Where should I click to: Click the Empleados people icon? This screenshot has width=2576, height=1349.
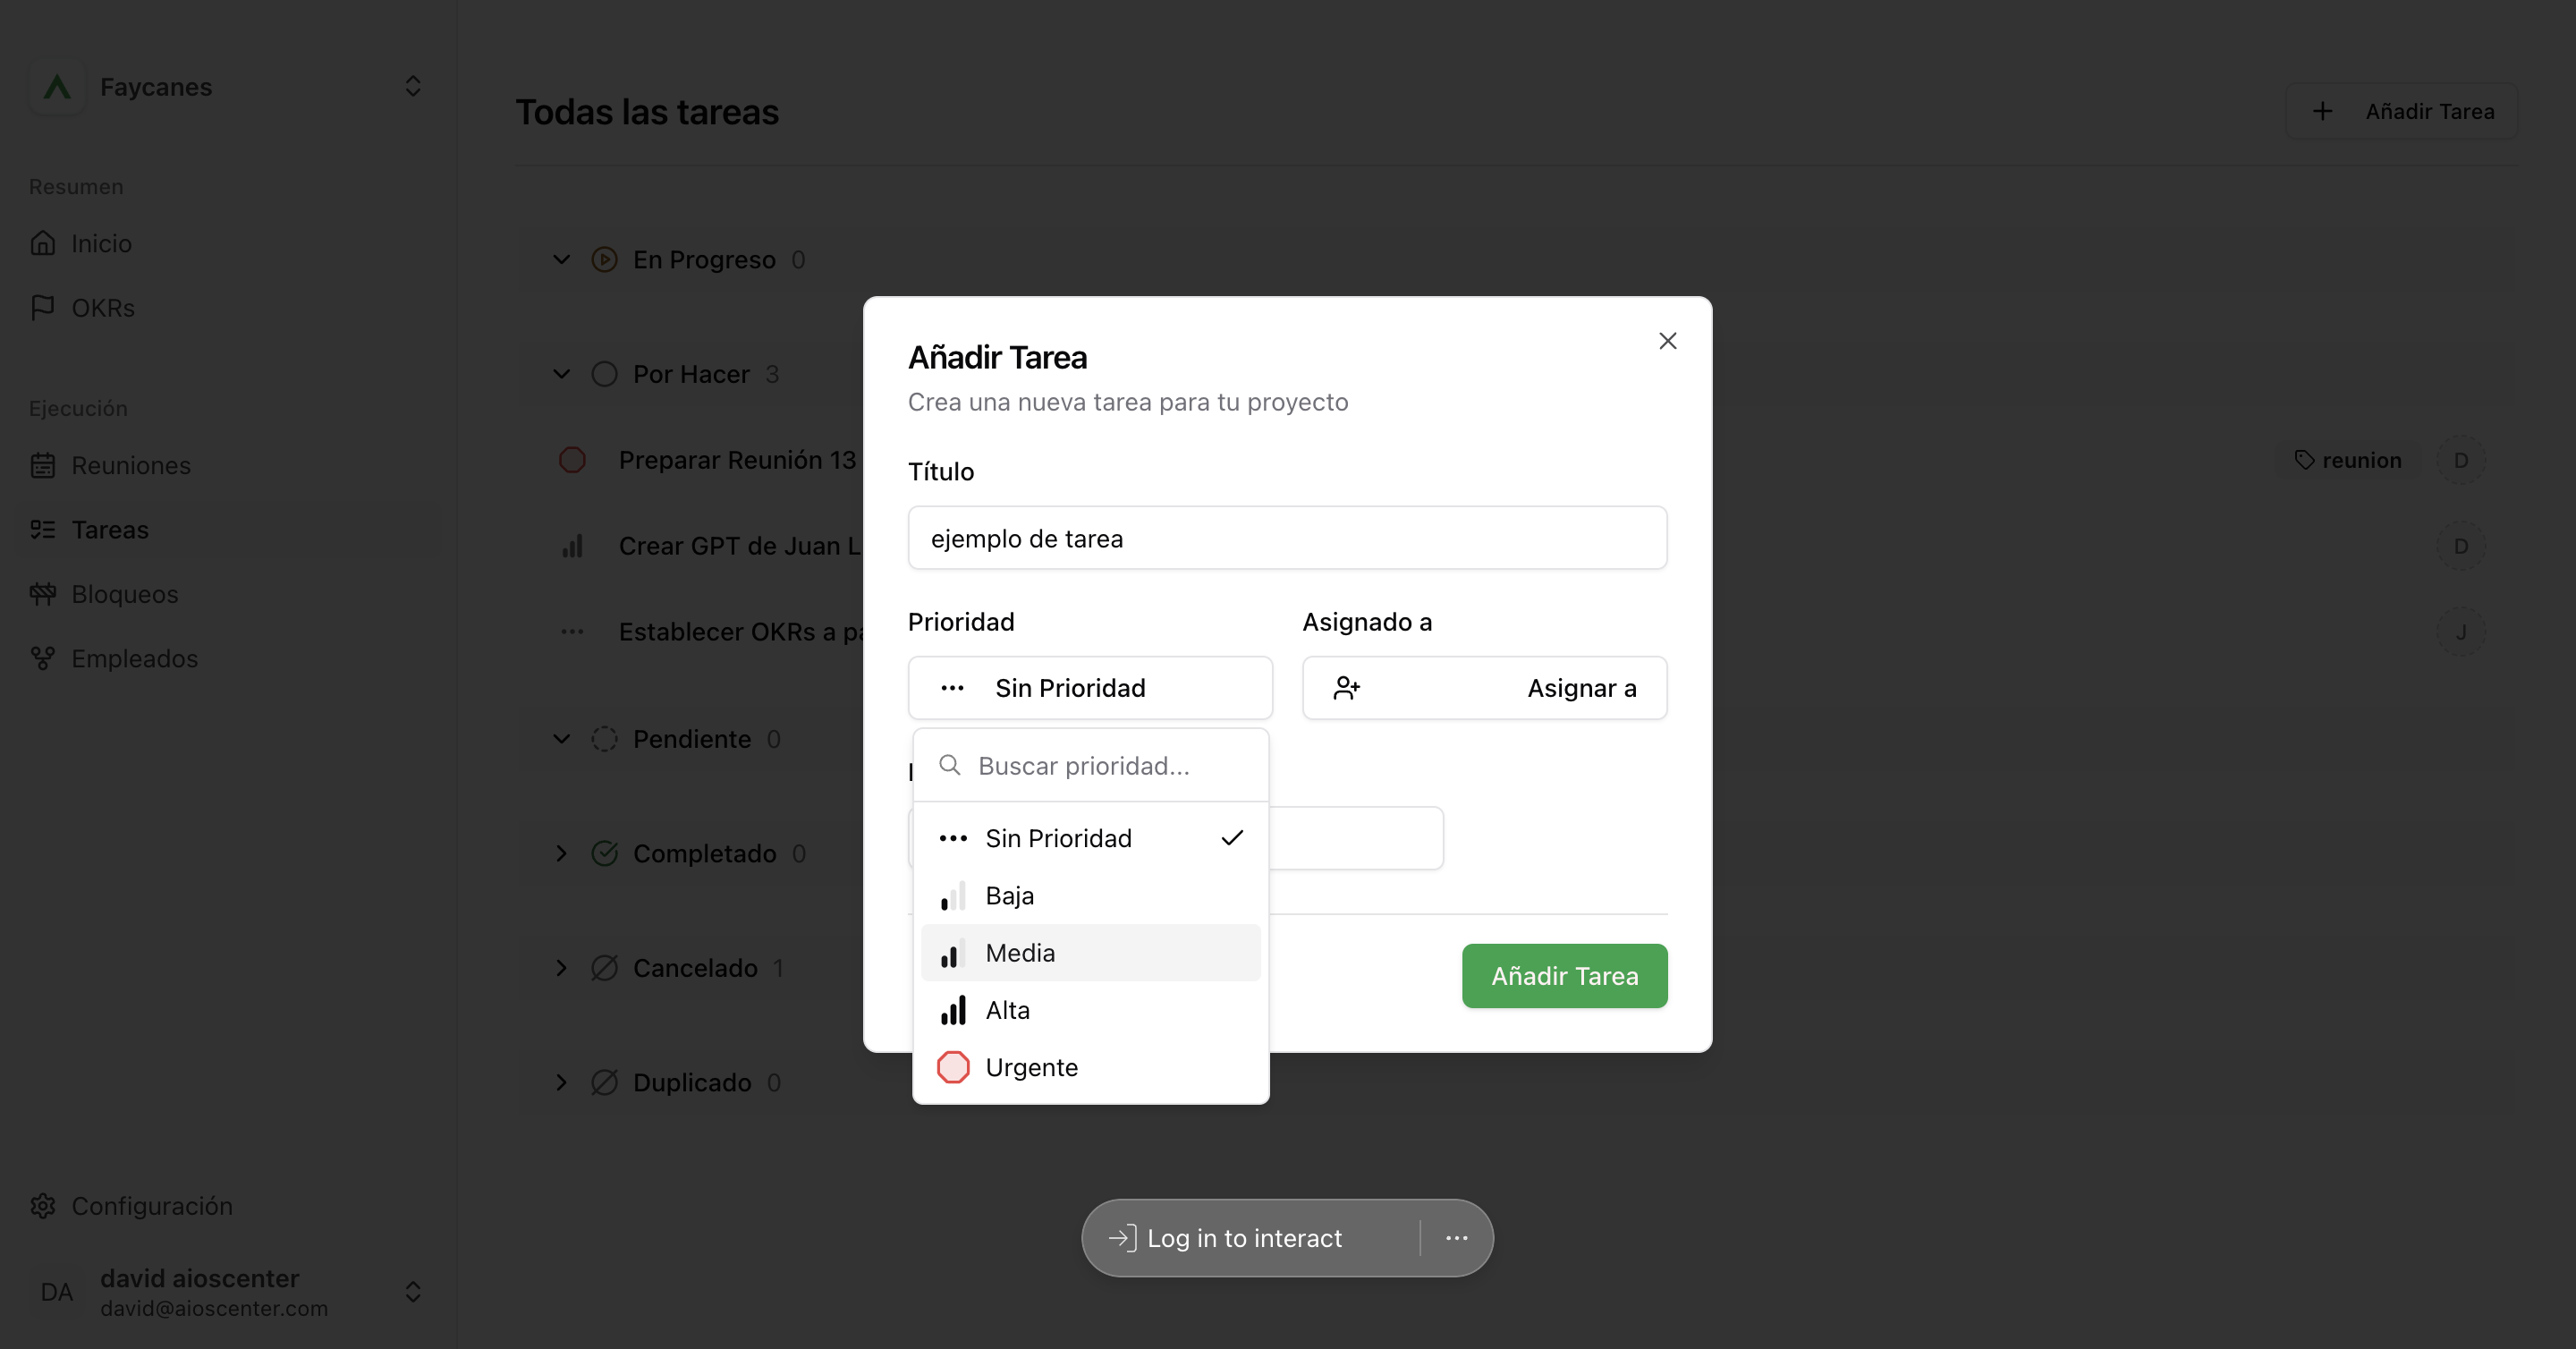43,658
